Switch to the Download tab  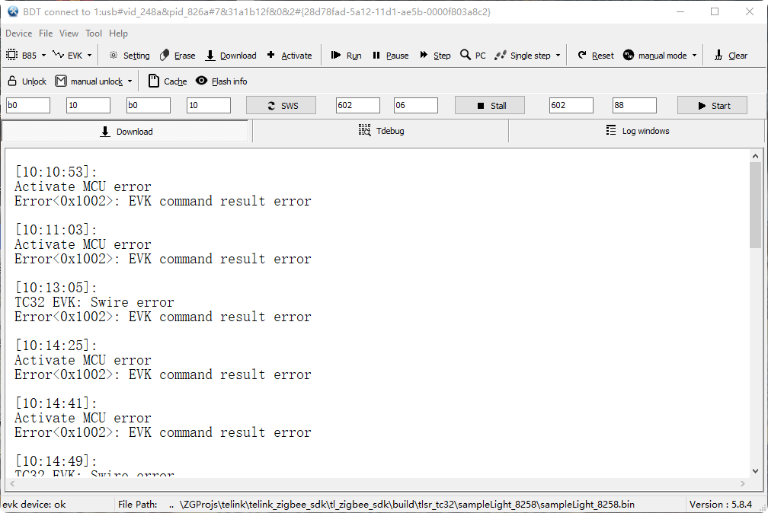click(x=126, y=131)
